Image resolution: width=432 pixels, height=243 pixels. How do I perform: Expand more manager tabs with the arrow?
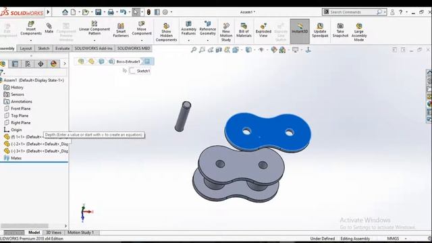coord(65,64)
